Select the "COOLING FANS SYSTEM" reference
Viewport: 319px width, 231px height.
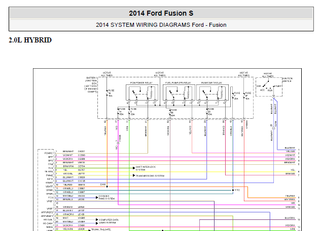[x=107, y=197]
